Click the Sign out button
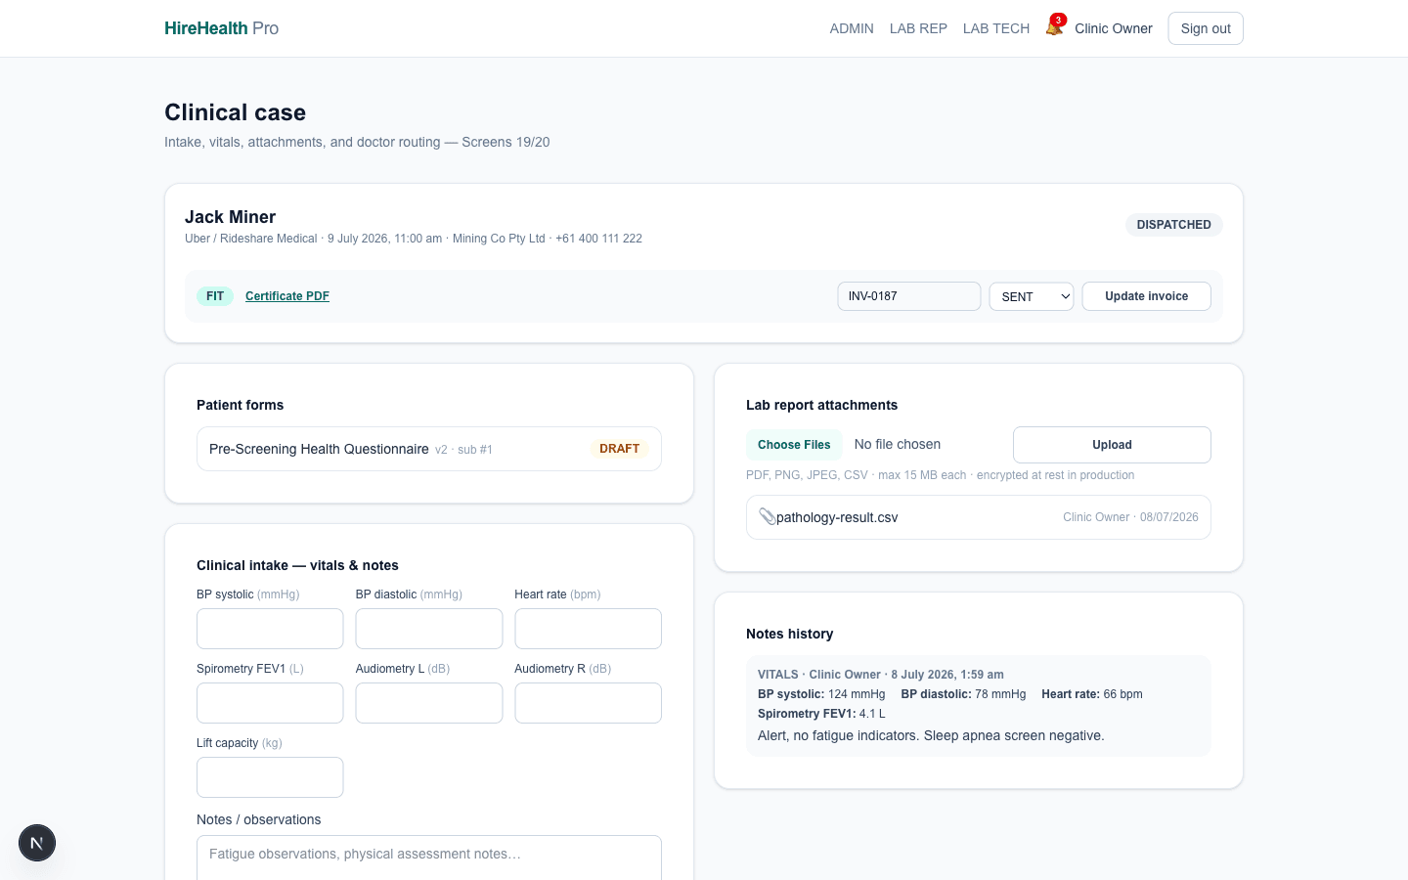Viewport: 1408px width, 880px height. click(x=1206, y=28)
